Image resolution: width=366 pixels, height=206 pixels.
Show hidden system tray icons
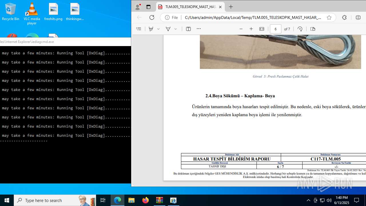(x=308, y=200)
